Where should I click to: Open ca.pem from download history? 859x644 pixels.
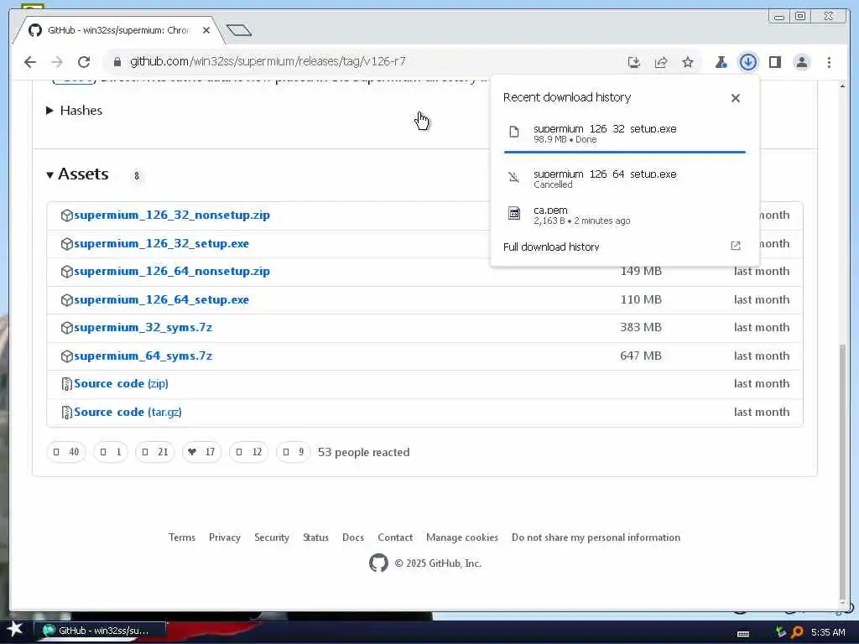pos(550,210)
